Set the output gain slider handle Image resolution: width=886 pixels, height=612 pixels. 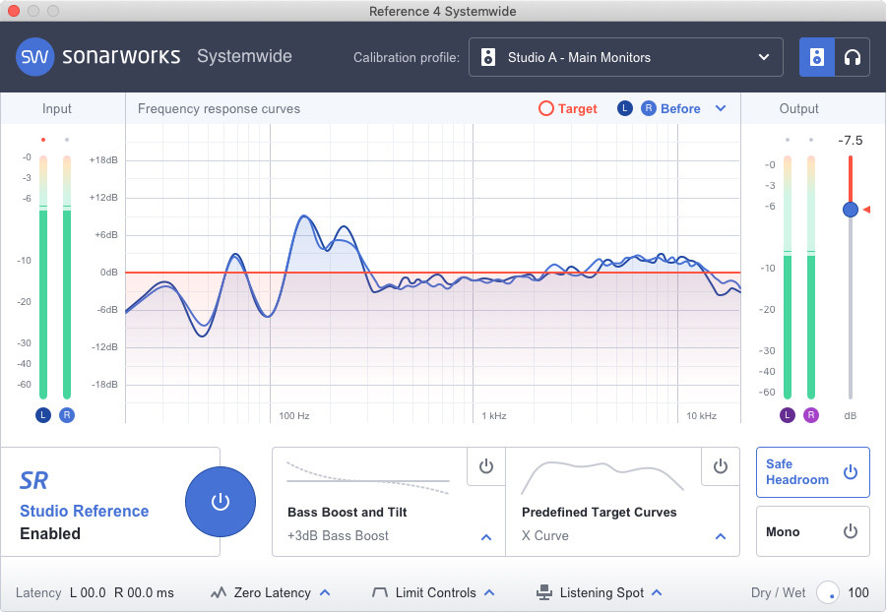850,210
